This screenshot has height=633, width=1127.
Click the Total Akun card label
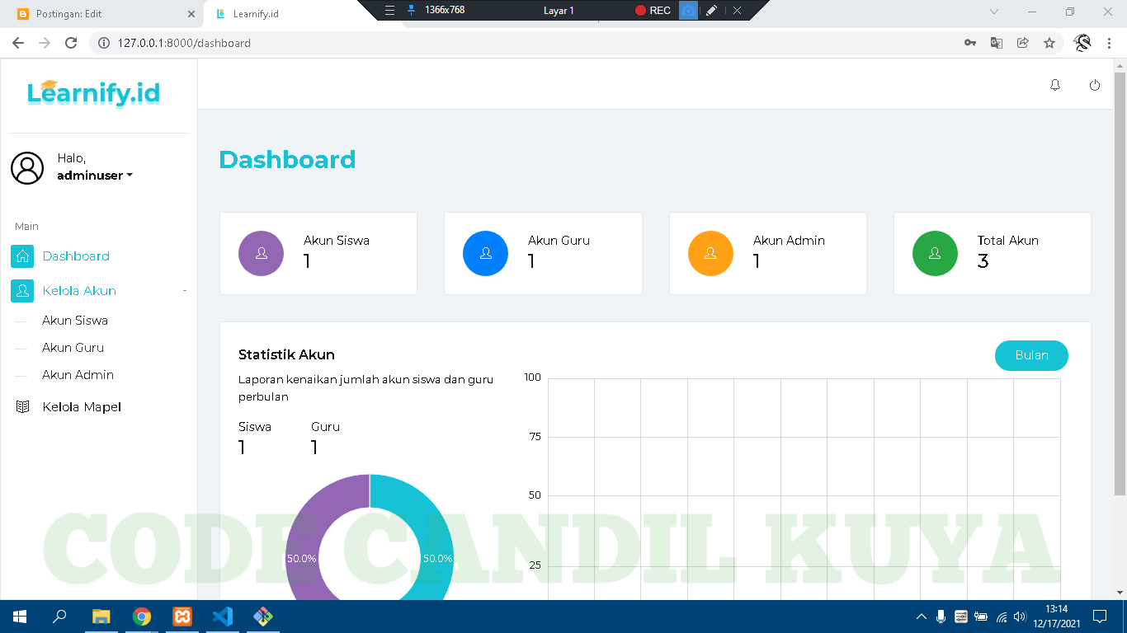[1008, 241]
